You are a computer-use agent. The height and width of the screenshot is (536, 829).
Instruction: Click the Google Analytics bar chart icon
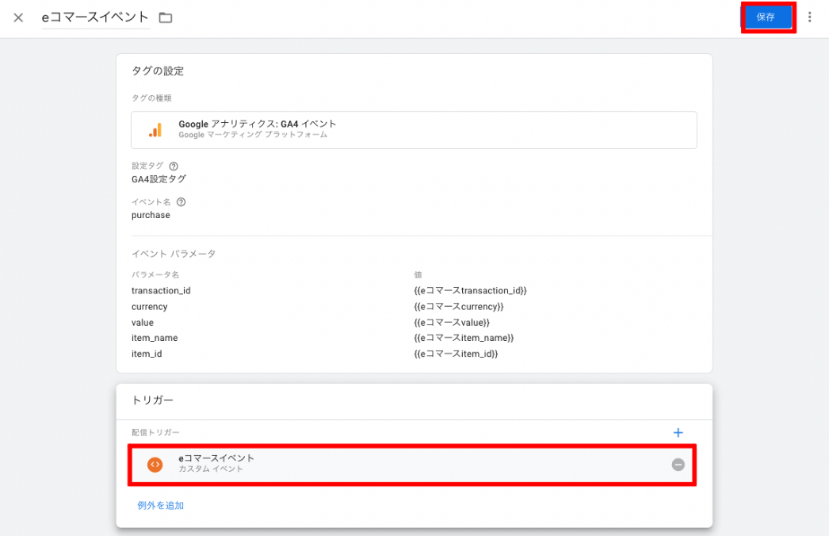155,130
